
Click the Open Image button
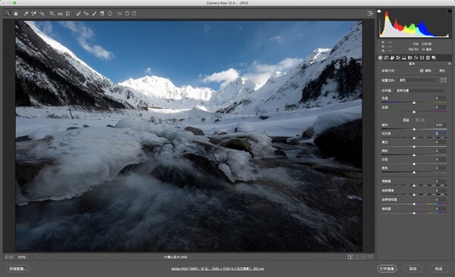[x=387, y=269]
